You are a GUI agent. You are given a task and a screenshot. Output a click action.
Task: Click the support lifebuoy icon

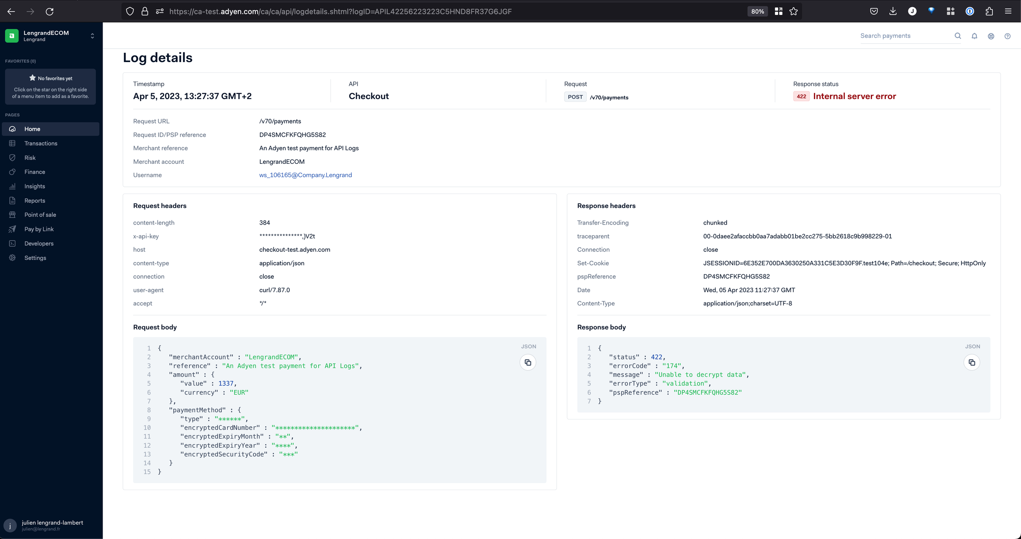(x=991, y=36)
